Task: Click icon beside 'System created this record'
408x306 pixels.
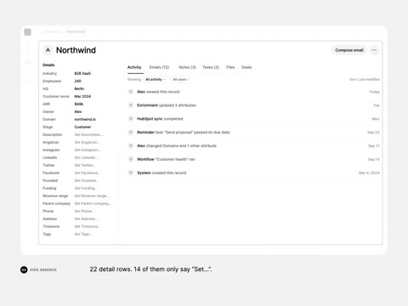Action: pyautogui.click(x=131, y=173)
